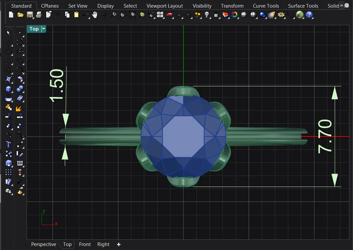Save the model with floppy disk icon

tap(30, 15)
